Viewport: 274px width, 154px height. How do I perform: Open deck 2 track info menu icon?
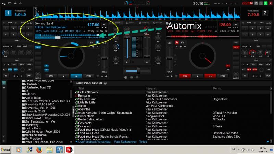click(x=216, y=31)
